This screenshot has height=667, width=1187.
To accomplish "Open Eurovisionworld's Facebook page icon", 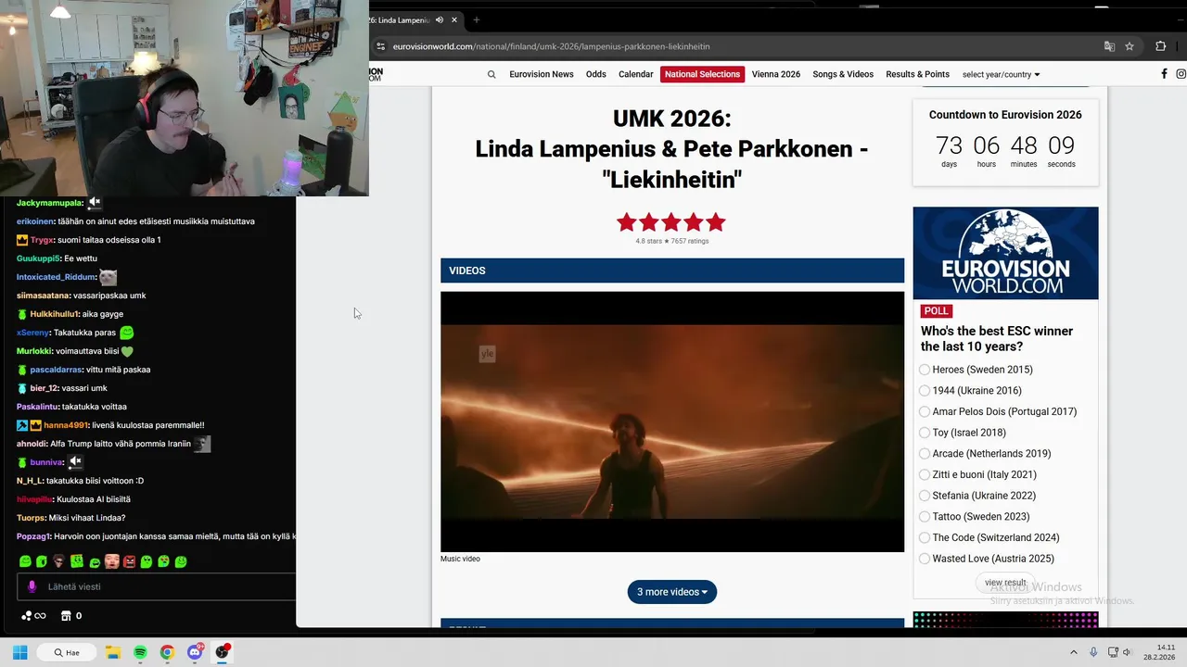I will pos(1164,74).
